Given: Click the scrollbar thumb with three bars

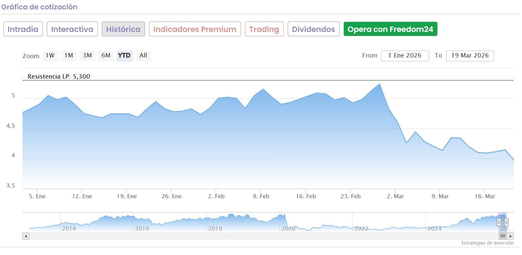Looking at the screenshot, I should click(503, 236).
